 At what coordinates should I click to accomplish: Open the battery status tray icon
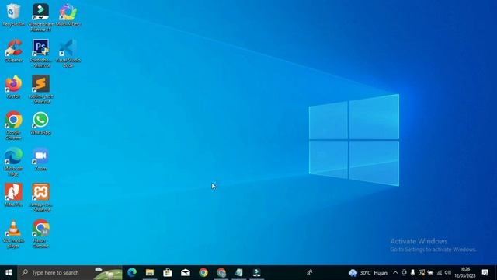pos(430,273)
